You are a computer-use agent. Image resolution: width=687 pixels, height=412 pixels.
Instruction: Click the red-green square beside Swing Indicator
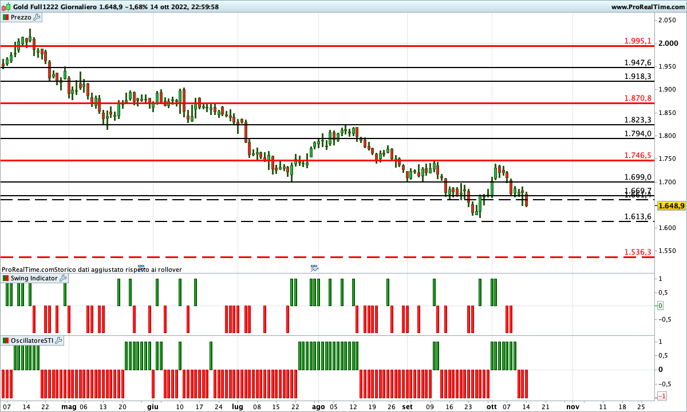[x=6, y=278]
